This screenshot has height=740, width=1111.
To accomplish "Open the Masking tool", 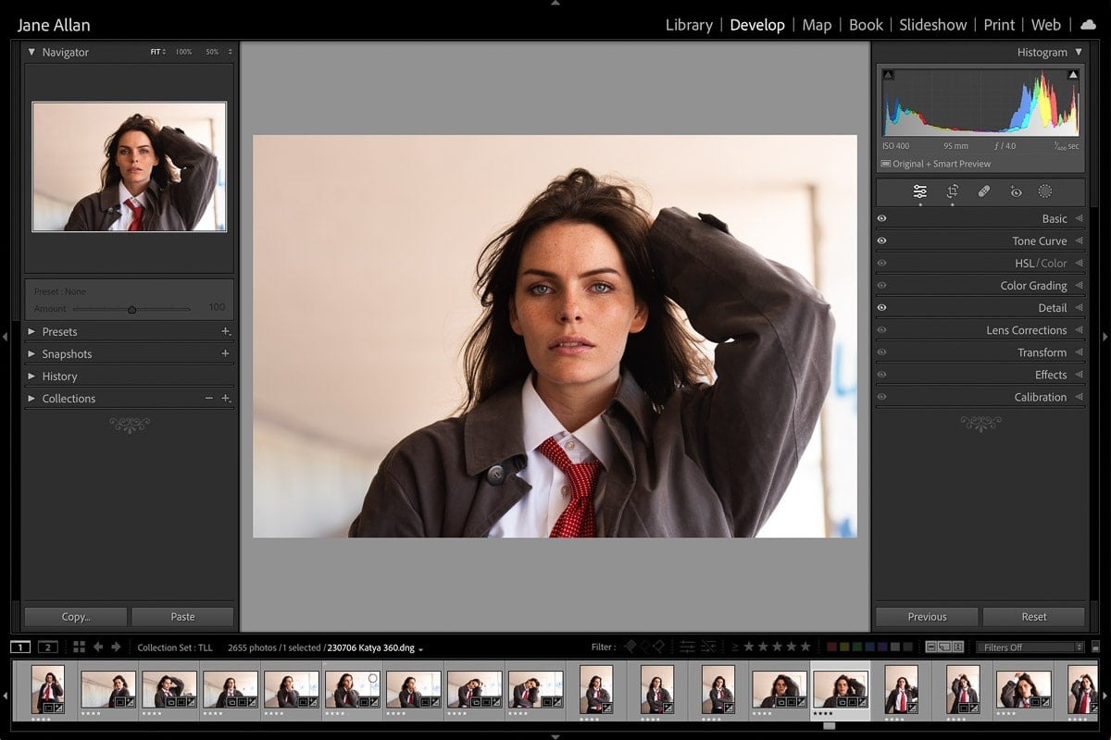I will pyautogui.click(x=1045, y=191).
